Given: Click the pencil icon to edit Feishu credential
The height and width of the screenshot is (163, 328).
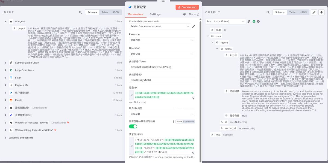Looking at the screenshot, I should (194, 26).
